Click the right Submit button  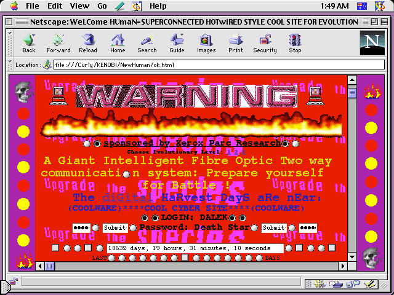pyautogui.click(x=274, y=228)
